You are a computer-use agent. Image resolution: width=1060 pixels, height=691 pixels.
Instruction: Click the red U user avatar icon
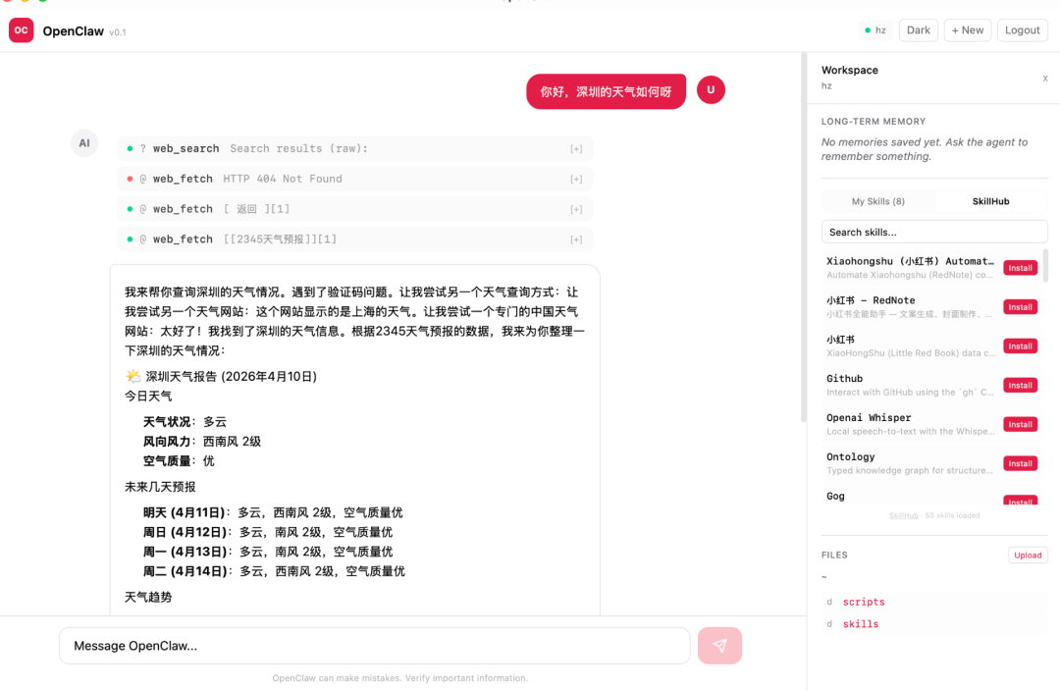711,90
